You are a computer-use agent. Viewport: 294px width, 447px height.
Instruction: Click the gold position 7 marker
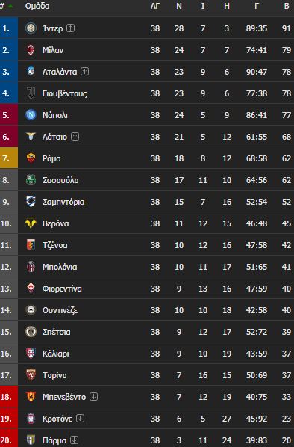click(9, 158)
